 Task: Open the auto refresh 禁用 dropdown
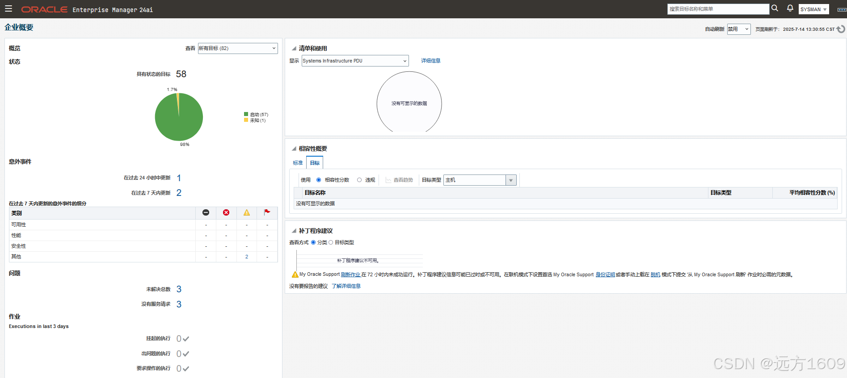[739, 29]
